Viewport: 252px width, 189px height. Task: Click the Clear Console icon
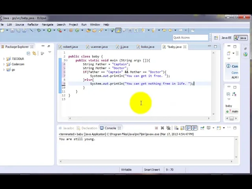pos(176,128)
